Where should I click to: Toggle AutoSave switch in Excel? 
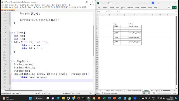(x=110, y=3)
